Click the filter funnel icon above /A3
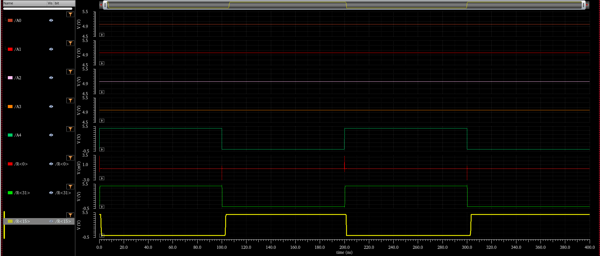Screen dimensions: 600x256 coord(70,101)
